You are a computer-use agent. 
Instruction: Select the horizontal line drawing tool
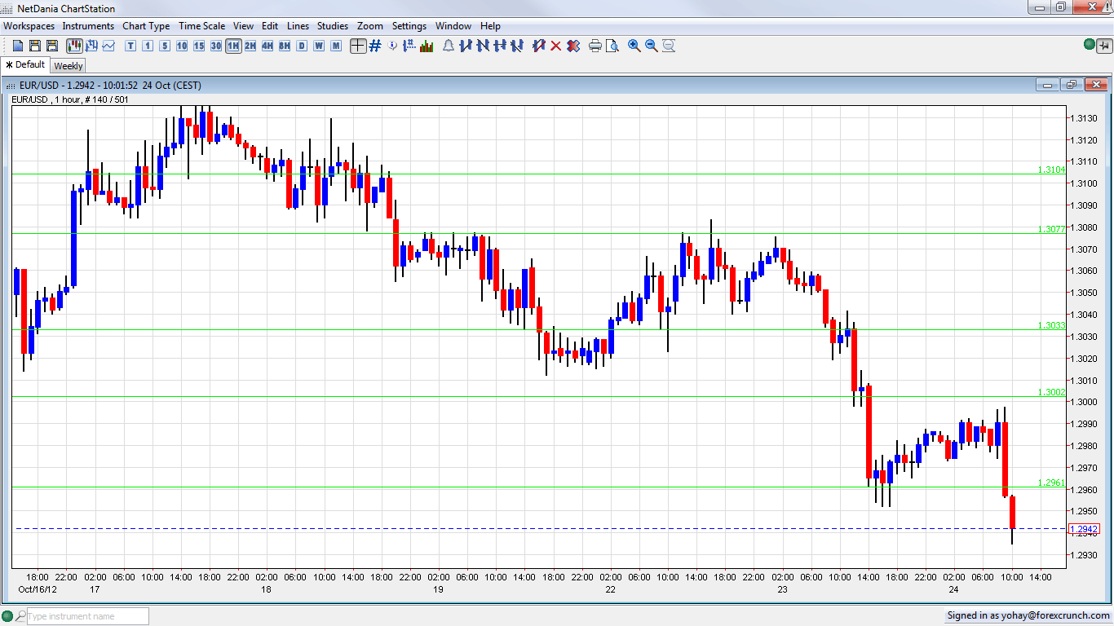pos(500,46)
